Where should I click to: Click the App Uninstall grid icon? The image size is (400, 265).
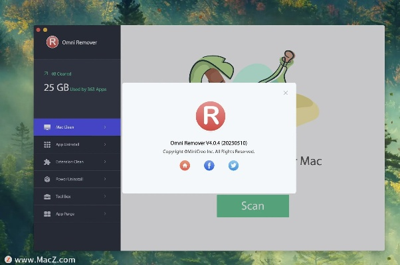tap(47, 144)
